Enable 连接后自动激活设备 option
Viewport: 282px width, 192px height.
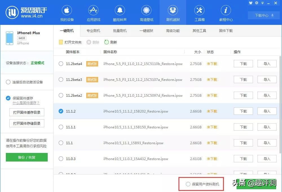click(x=8, y=82)
